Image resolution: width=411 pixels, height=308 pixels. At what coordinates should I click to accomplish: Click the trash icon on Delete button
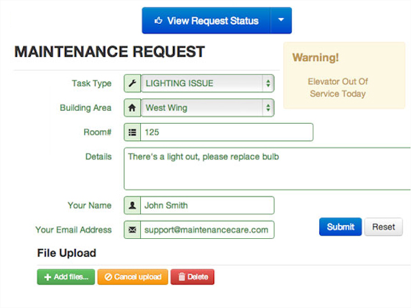point(181,277)
